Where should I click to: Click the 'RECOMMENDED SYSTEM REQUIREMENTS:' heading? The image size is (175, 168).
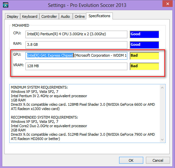[44, 117]
